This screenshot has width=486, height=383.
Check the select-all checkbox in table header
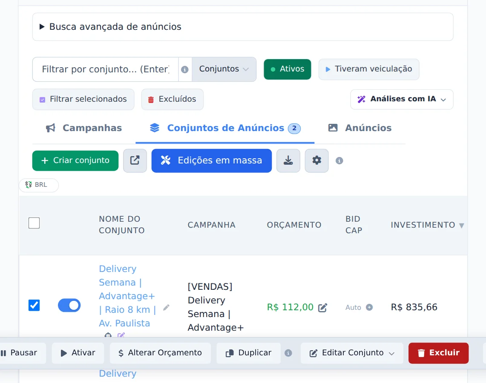pyautogui.click(x=34, y=223)
